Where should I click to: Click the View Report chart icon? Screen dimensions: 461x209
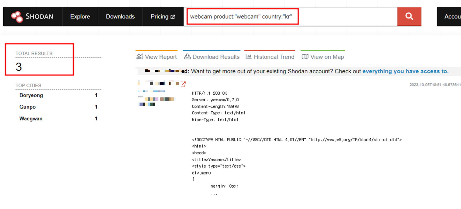click(x=140, y=56)
